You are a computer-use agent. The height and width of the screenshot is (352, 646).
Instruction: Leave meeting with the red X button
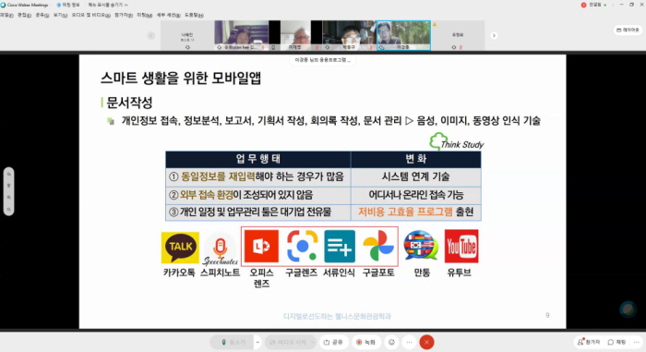426,342
